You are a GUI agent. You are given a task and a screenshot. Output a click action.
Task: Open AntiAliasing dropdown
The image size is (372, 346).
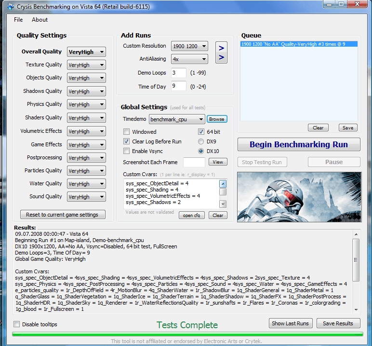tap(189, 59)
